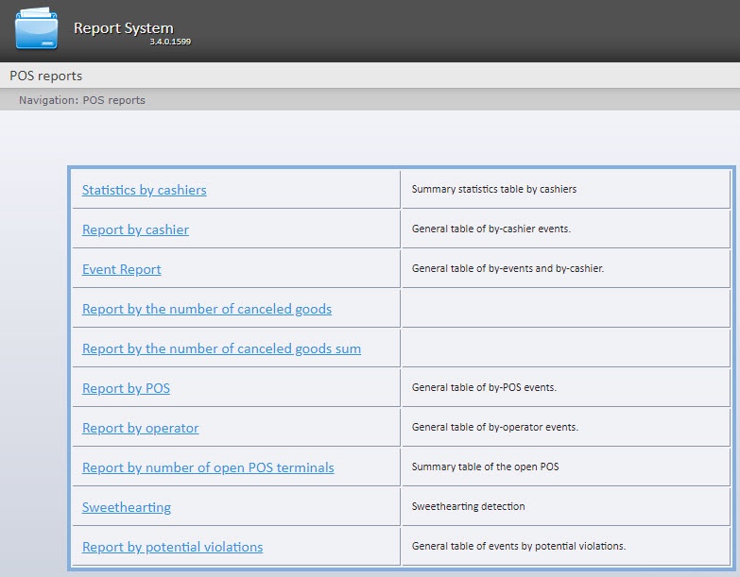Click the Report System title text
The image size is (740, 577).
click(x=123, y=28)
